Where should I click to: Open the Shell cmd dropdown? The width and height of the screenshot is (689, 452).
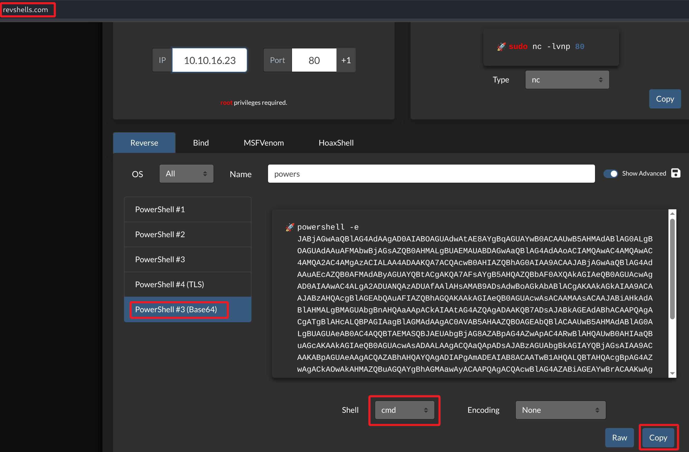coord(404,410)
